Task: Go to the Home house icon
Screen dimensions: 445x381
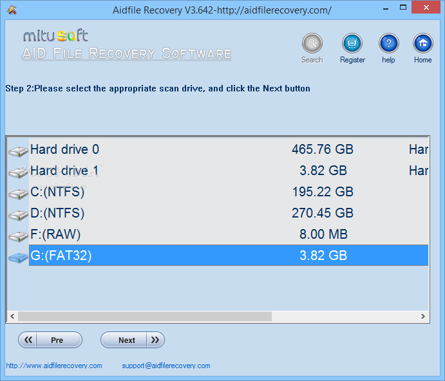Action: pos(422,43)
